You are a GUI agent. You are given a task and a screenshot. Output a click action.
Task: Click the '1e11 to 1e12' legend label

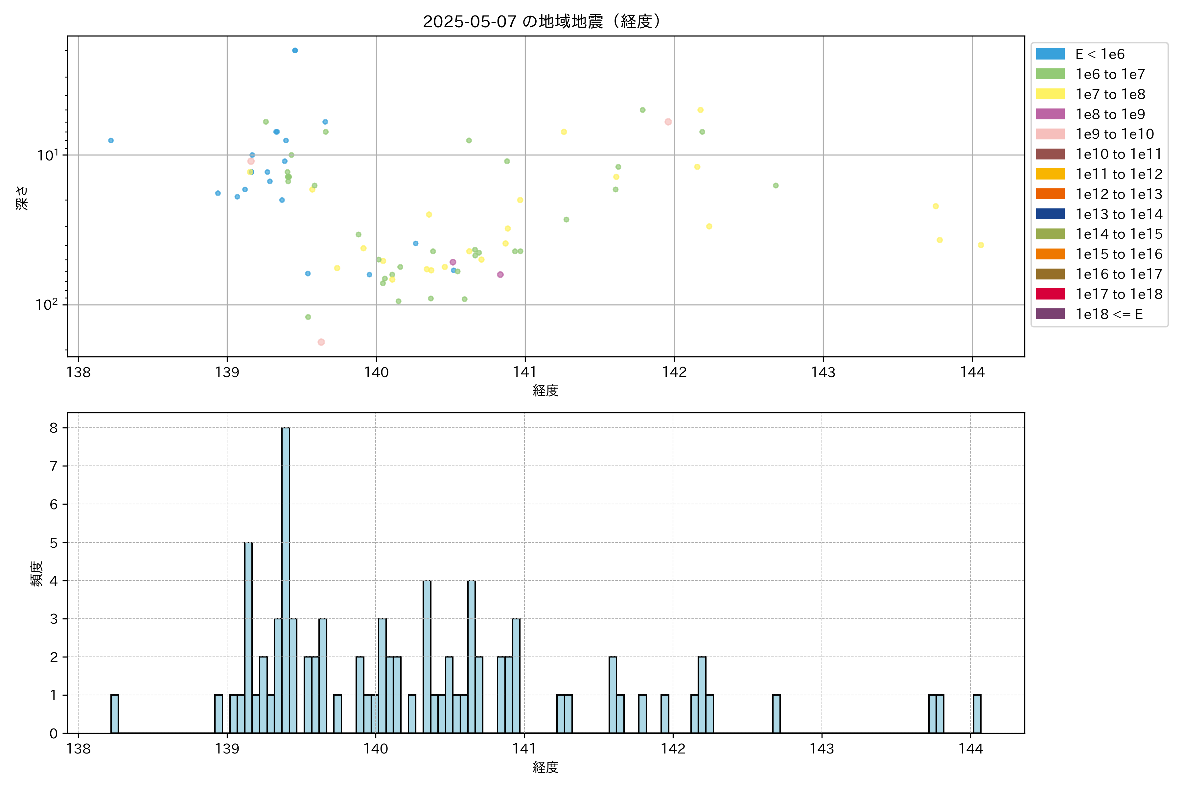click(1119, 174)
